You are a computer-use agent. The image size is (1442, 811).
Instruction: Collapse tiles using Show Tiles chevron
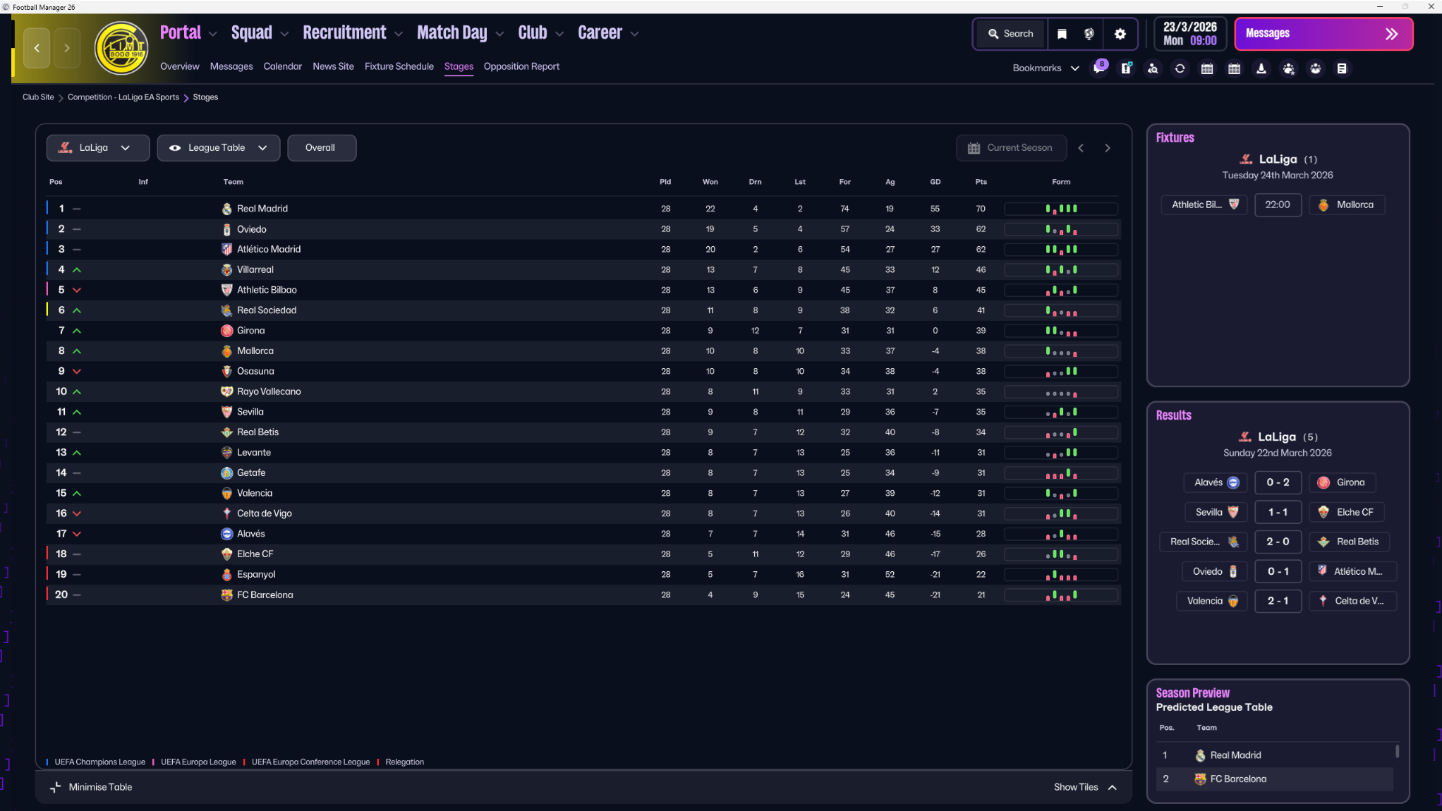[x=1113, y=787]
